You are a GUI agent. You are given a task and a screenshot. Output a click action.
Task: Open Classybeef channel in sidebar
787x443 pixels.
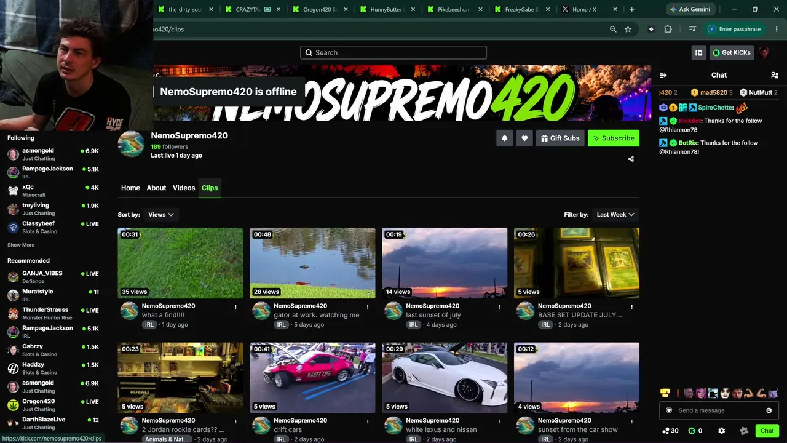(53, 227)
